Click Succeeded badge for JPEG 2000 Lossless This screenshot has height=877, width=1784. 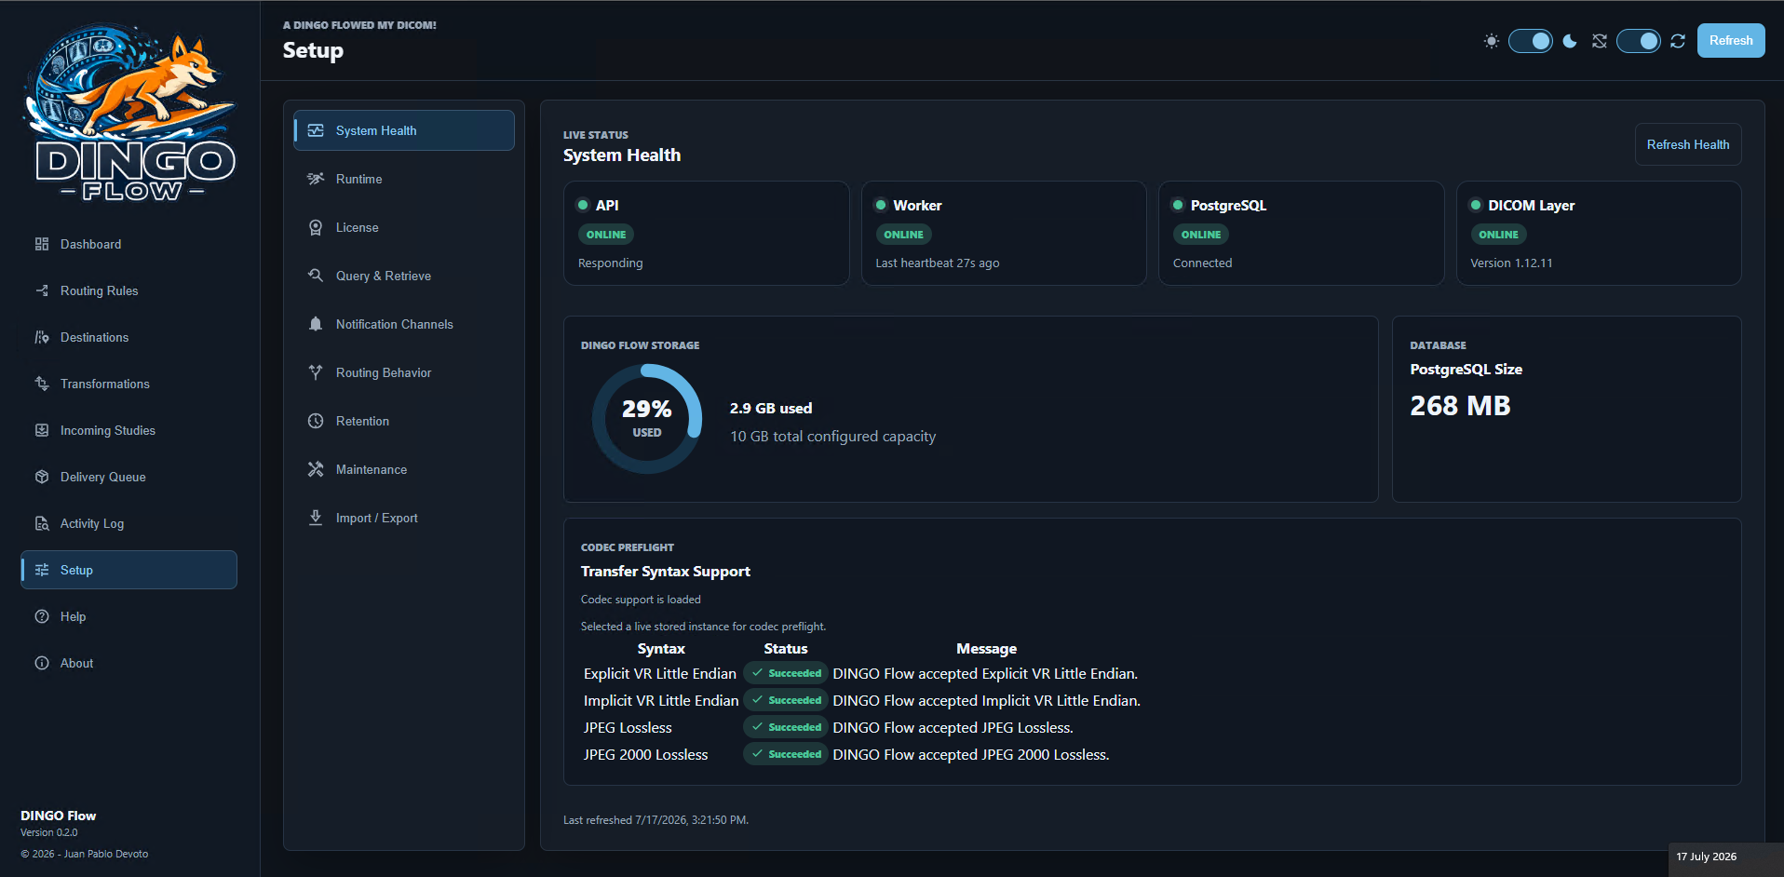[786, 754]
